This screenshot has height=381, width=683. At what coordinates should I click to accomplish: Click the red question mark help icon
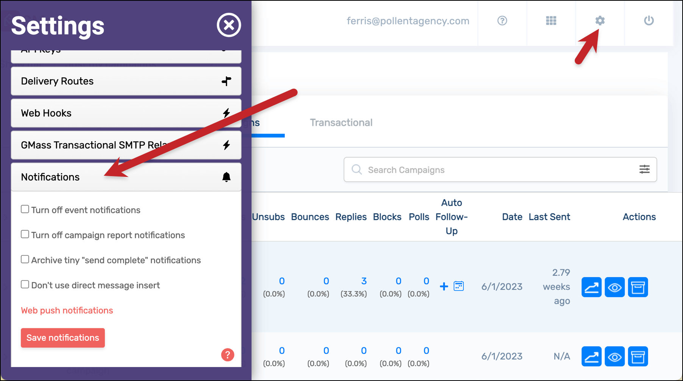click(228, 355)
